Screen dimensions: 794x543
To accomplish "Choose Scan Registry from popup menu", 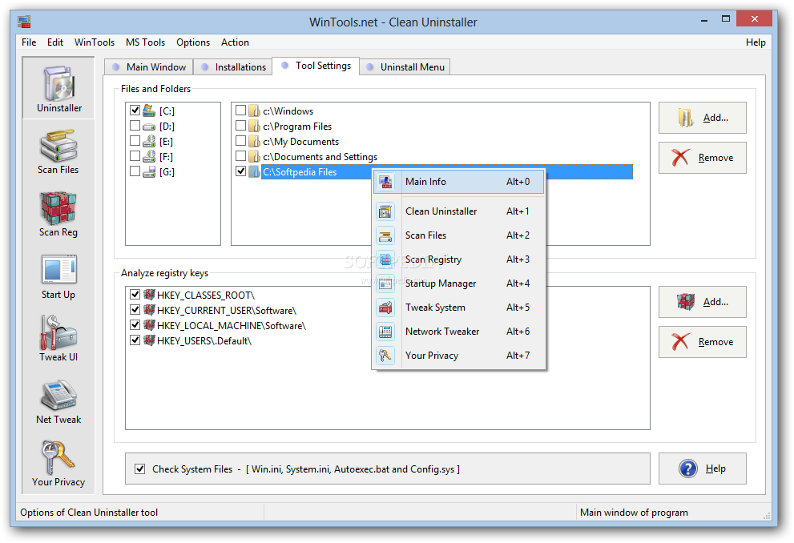I will pyautogui.click(x=459, y=259).
